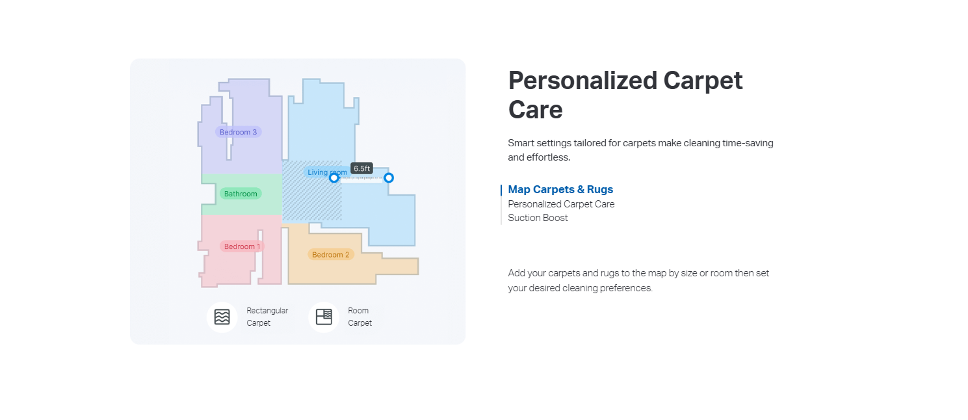The width and height of the screenshot is (968, 420).
Task: Select the Bedroom 1 room label
Action: [242, 246]
